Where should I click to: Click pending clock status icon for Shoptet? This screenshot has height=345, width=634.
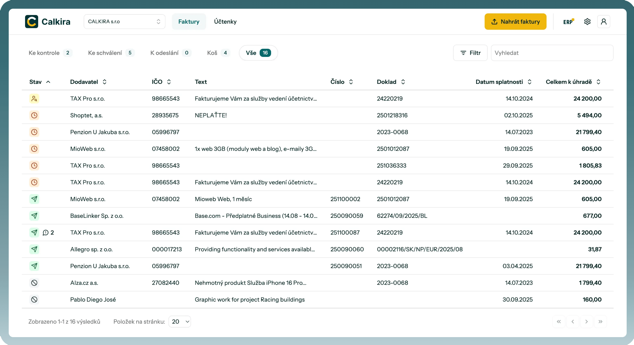(x=34, y=115)
